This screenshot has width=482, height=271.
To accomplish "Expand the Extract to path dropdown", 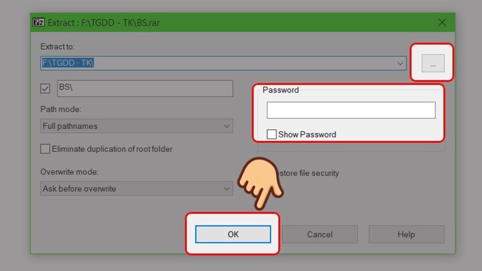I will coord(400,63).
